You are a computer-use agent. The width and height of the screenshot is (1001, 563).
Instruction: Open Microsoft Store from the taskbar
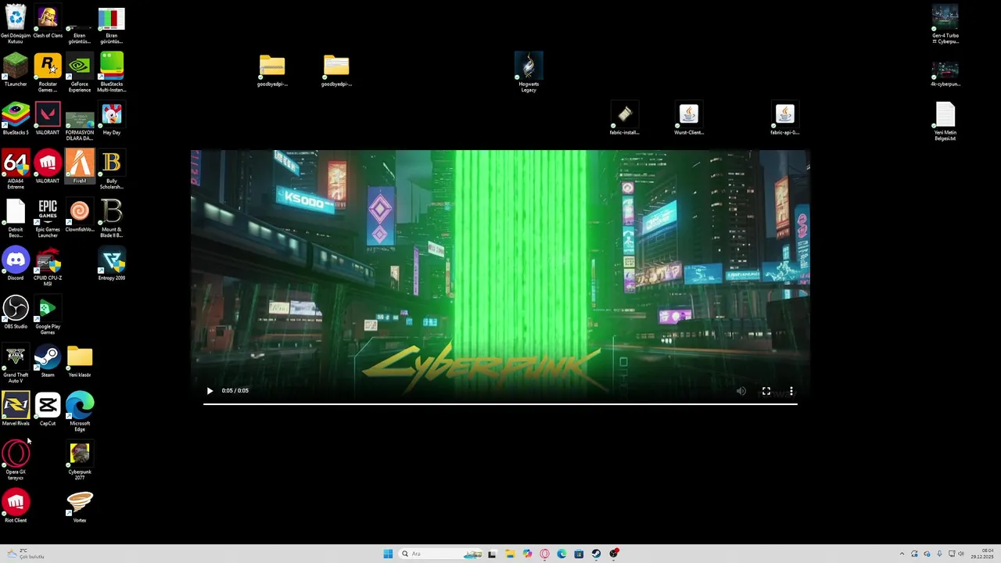(579, 554)
